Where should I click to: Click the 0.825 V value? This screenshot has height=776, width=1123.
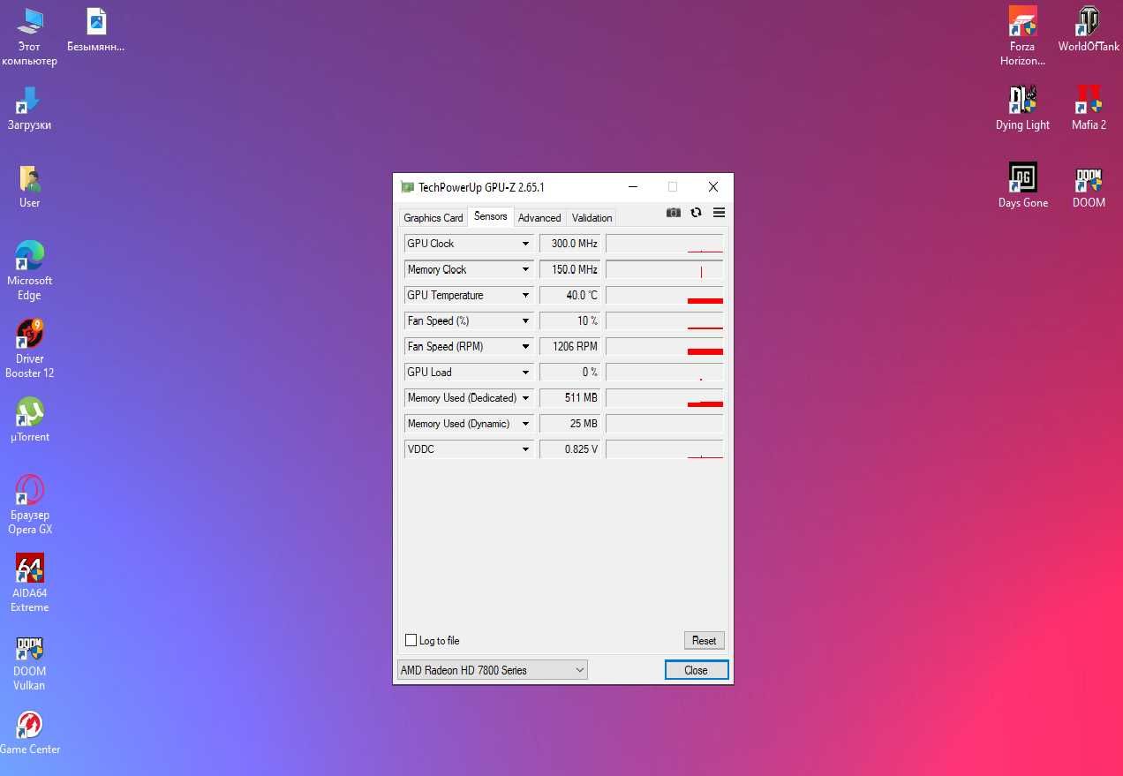(x=569, y=448)
